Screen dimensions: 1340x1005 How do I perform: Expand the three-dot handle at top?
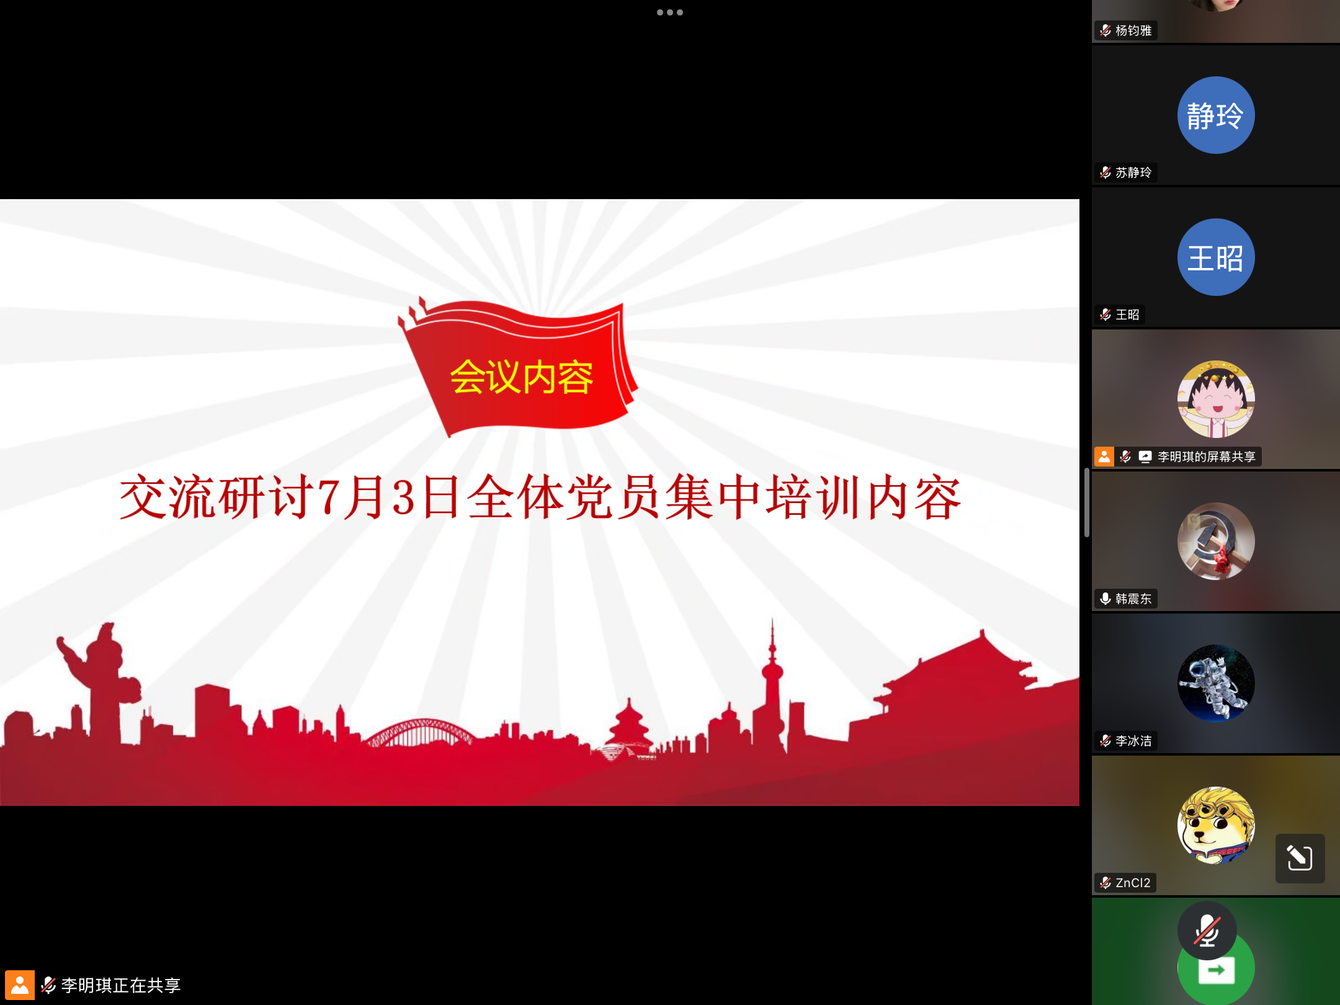tap(669, 12)
